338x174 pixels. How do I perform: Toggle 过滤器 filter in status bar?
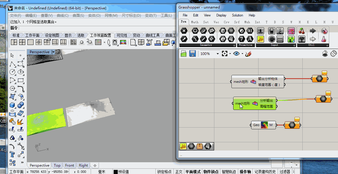point(285,172)
